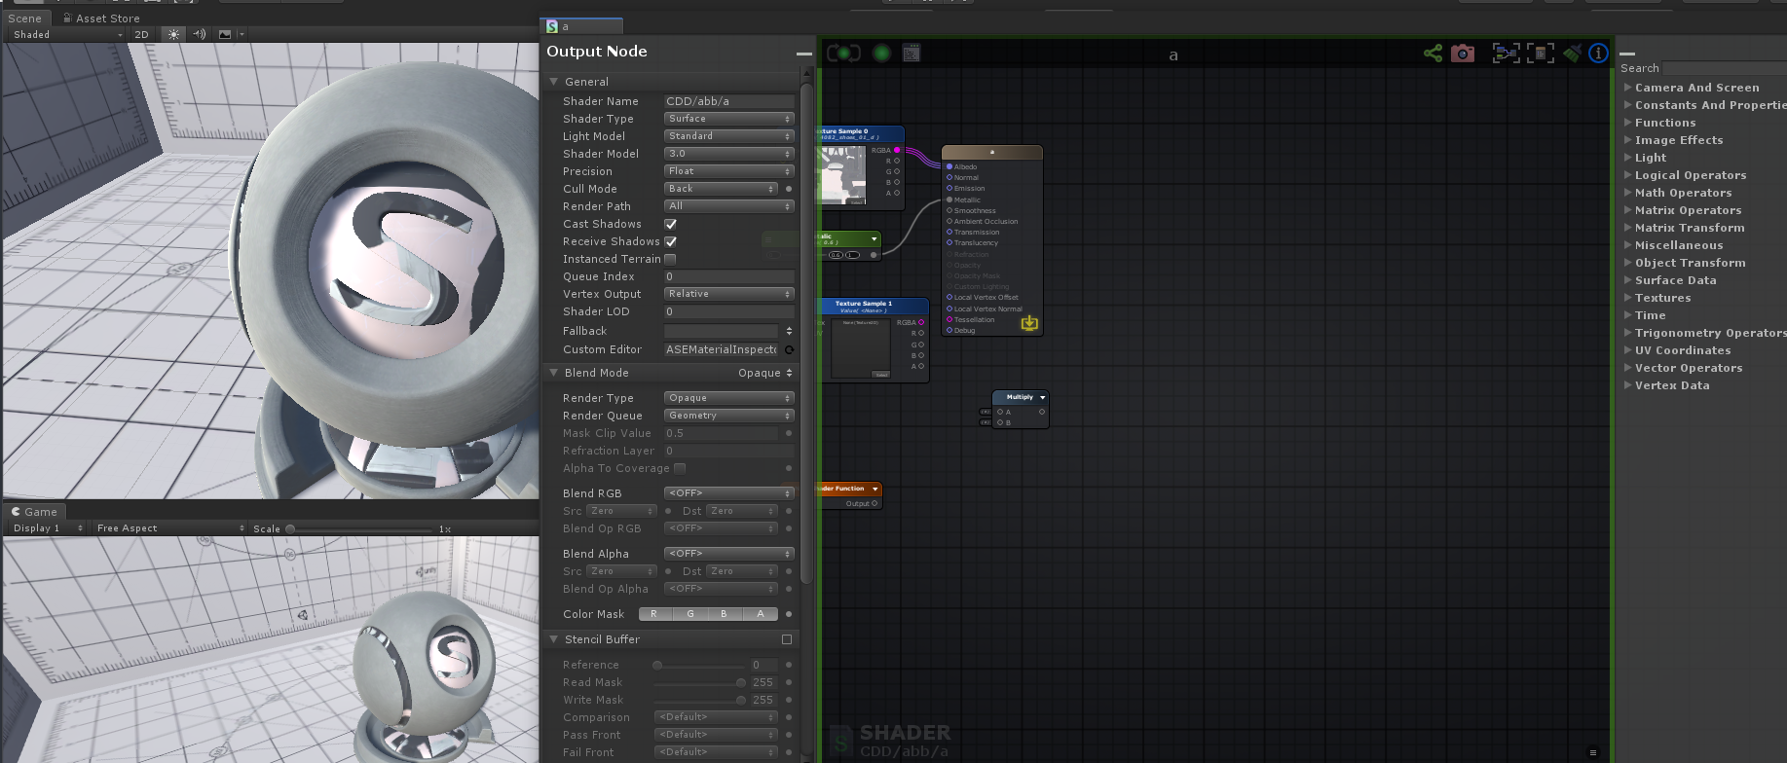Screen dimensions: 1787x763
Task: Open the Shader Type dropdown
Action: 729,119
